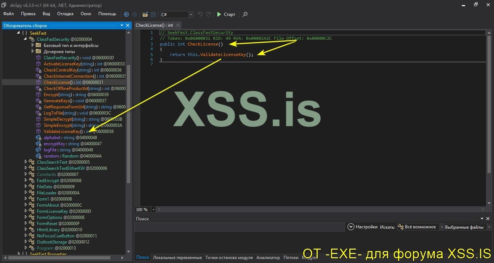
Task: Navigate forward with the toolbar arrow
Action: 134,14
